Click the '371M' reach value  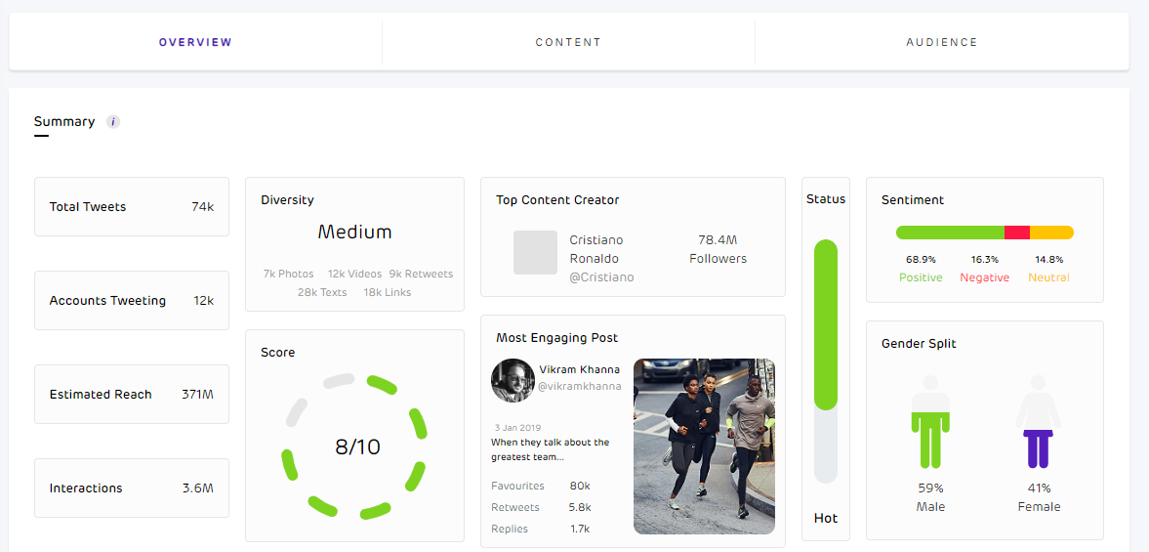[198, 395]
